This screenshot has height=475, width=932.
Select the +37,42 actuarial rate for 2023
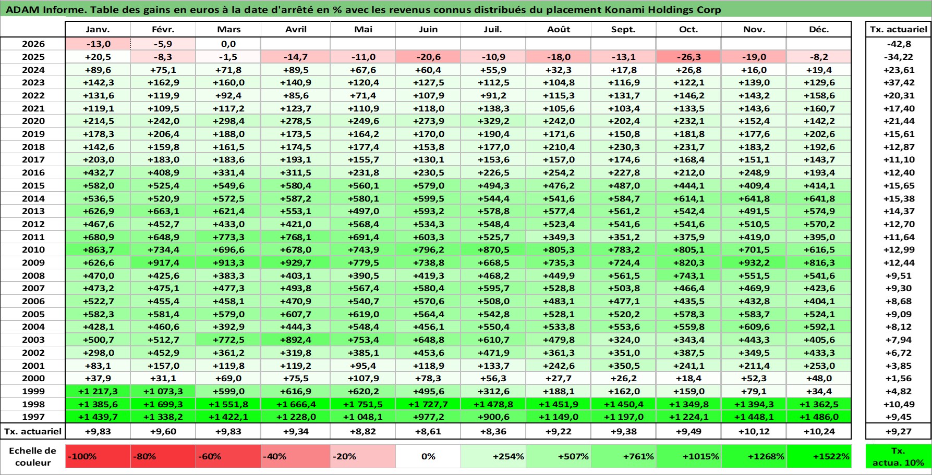pyautogui.click(x=898, y=82)
